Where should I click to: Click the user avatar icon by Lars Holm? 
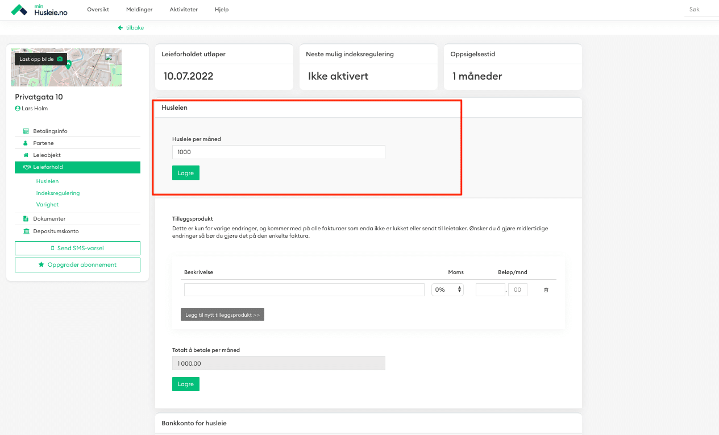coord(18,109)
